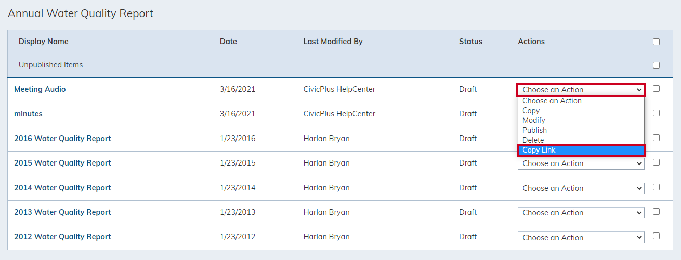The width and height of the screenshot is (681, 260).
Task: Open the Meeting Audio item
Action: (x=40, y=89)
